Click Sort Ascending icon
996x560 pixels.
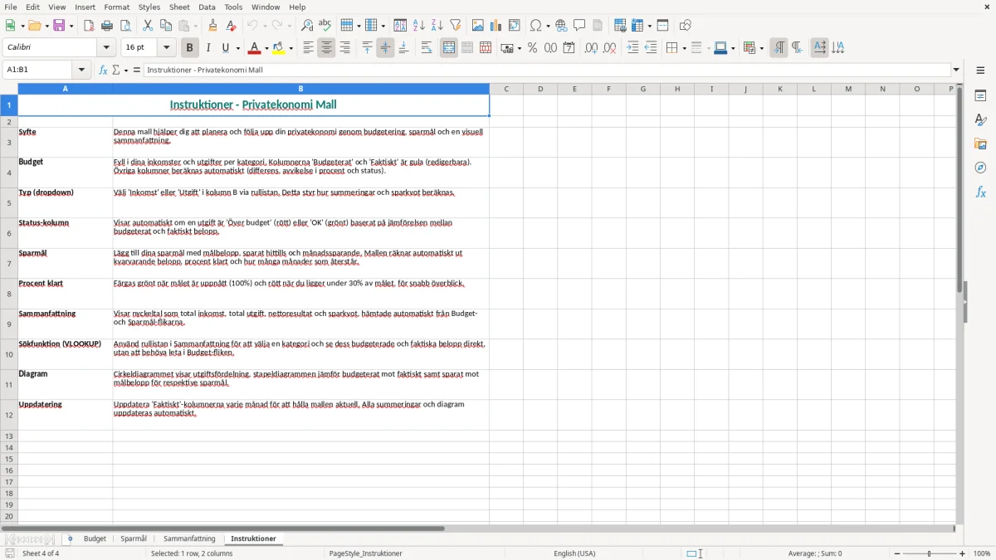418,26
